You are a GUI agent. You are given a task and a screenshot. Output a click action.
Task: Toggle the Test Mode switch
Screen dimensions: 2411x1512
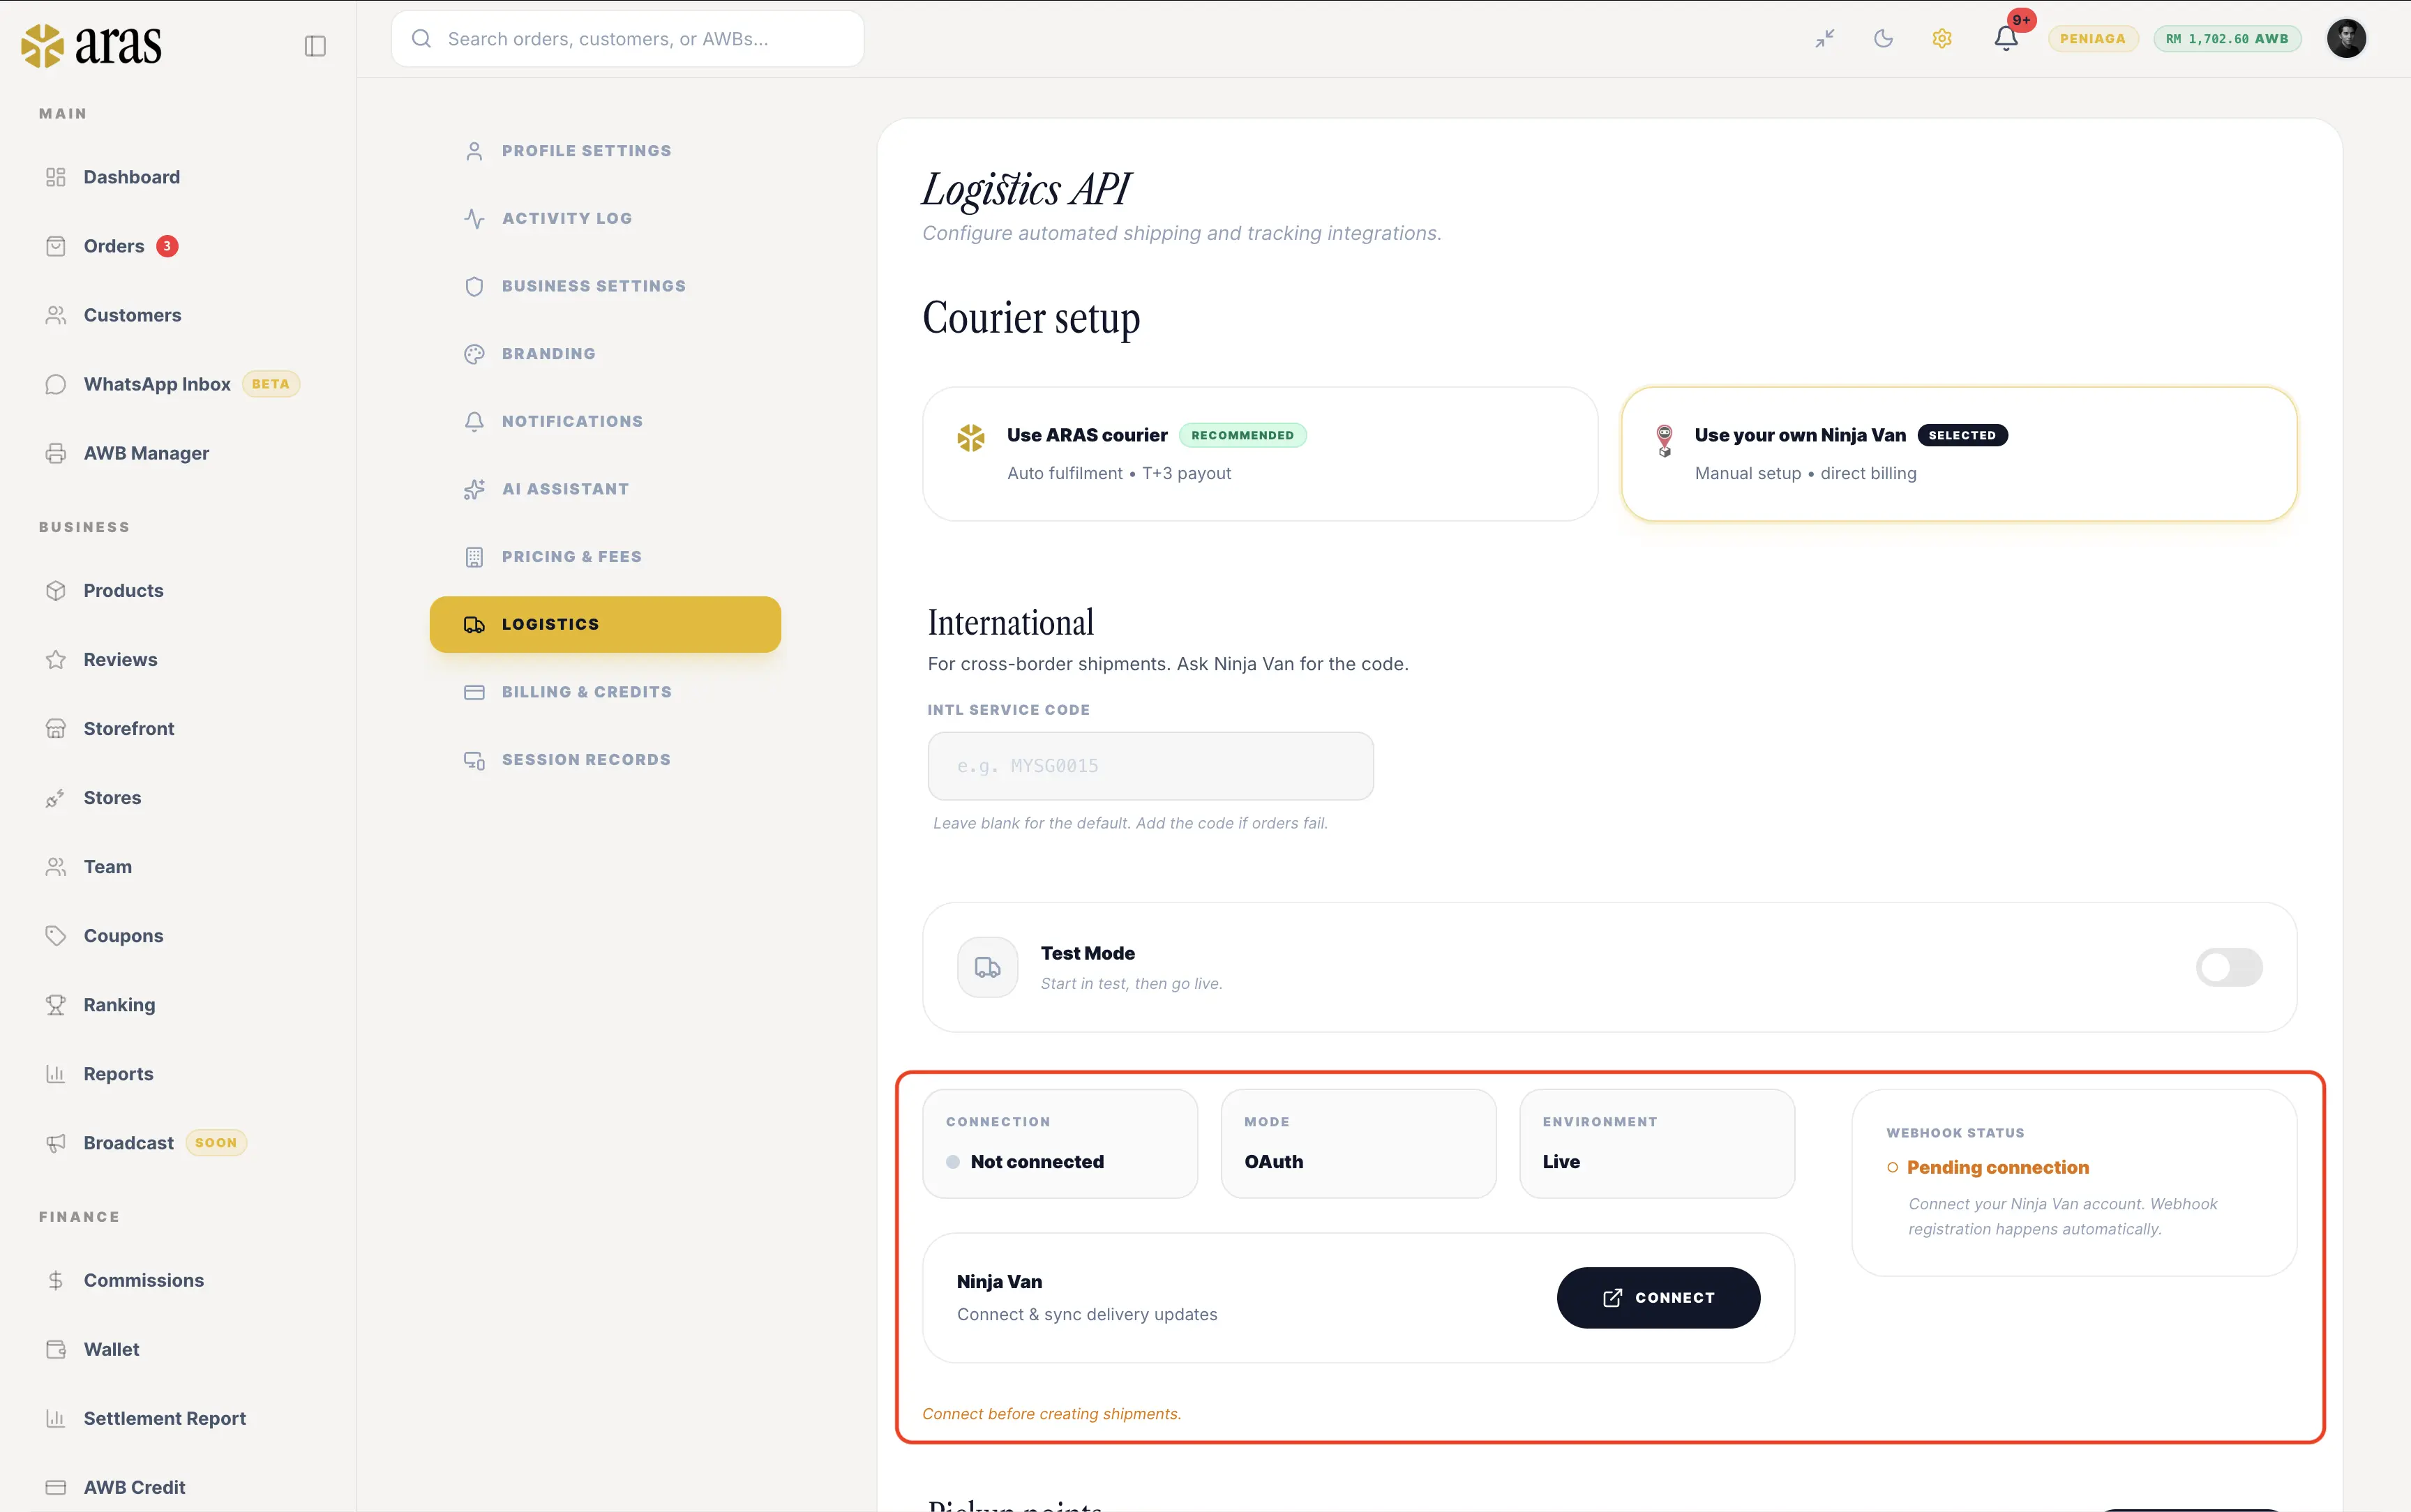(x=2228, y=967)
